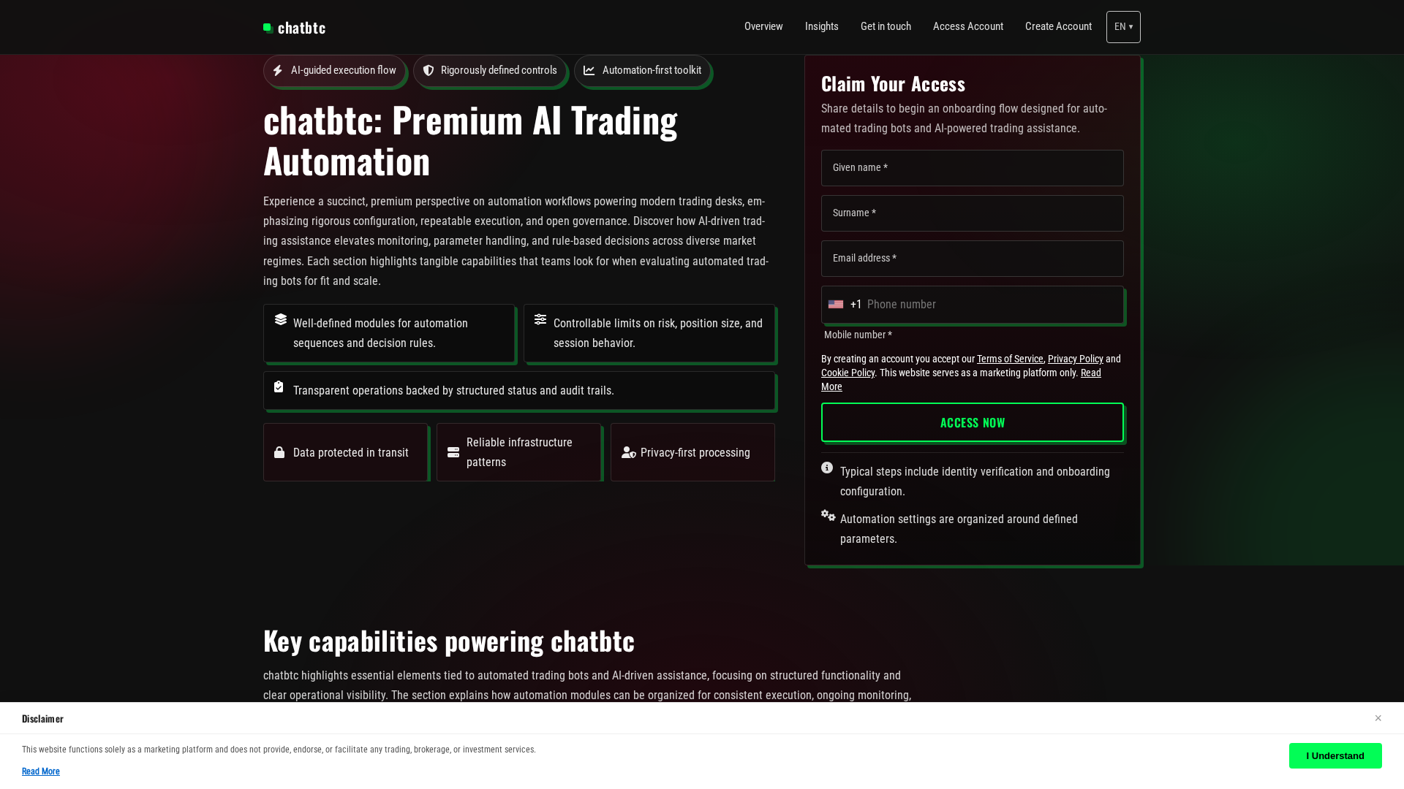Image resolution: width=1404 pixels, height=789 pixels.
Task: Click the ACCESS NOW button
Action: tap(973, 422)
